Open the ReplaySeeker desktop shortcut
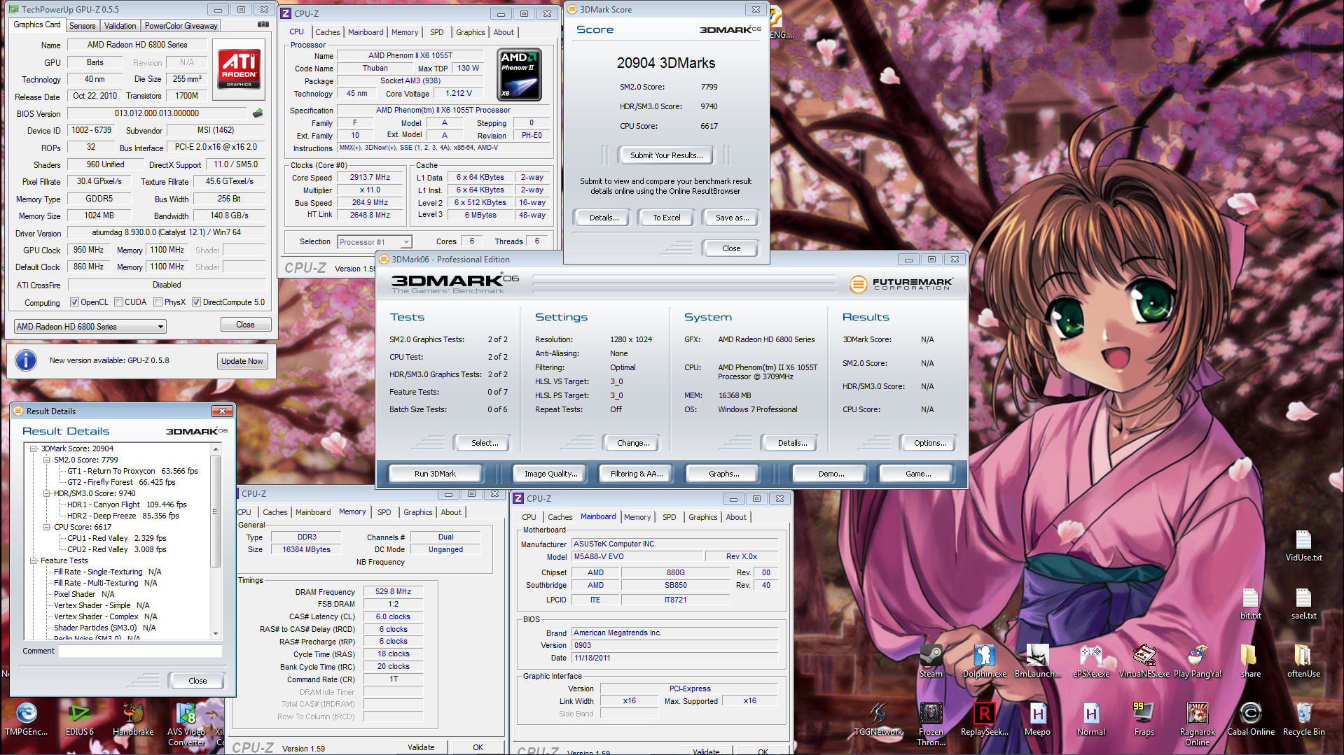1344x755 pixels. (x=984, y=719)
